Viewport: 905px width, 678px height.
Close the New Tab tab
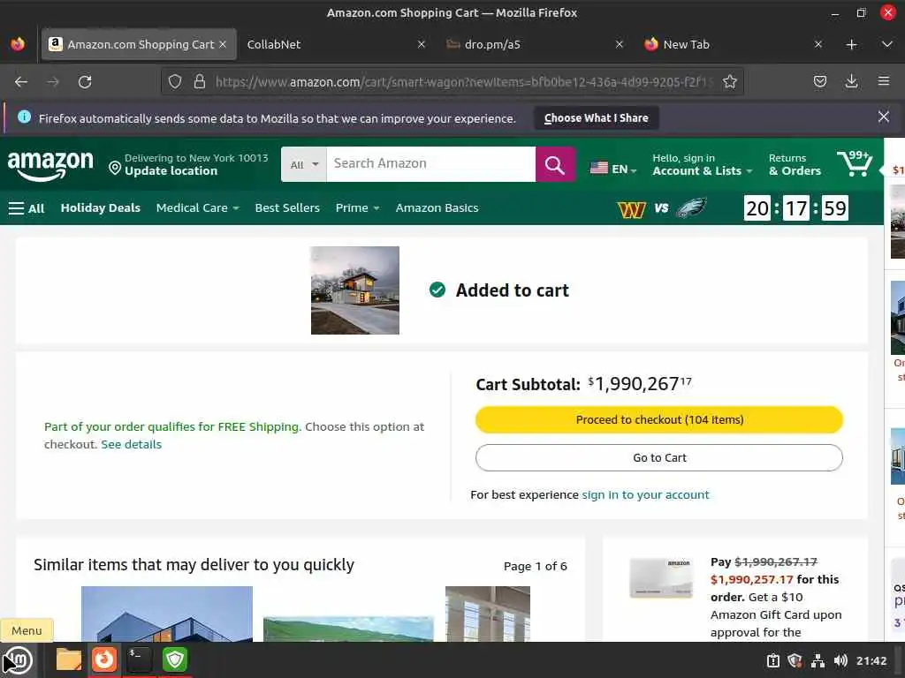[x=818, y=44]
